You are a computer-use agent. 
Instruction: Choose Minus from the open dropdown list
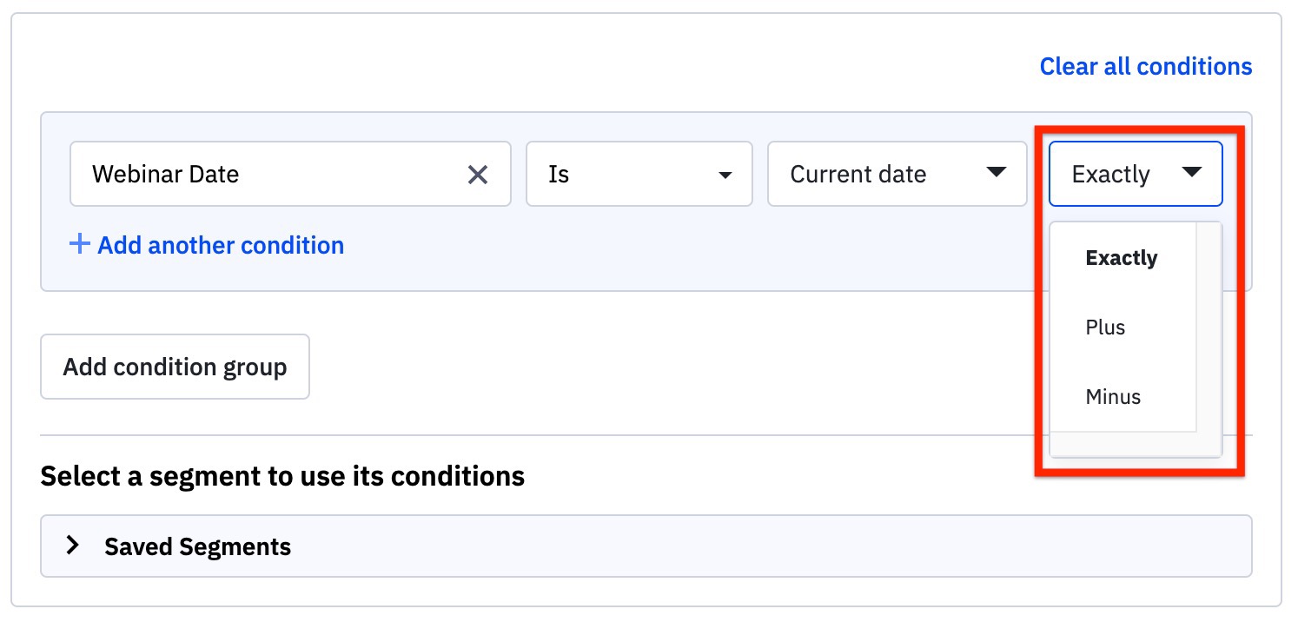[x=1113, y=397]
